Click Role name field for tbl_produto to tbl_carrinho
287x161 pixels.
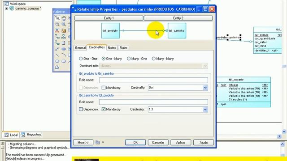pos(153,80)
